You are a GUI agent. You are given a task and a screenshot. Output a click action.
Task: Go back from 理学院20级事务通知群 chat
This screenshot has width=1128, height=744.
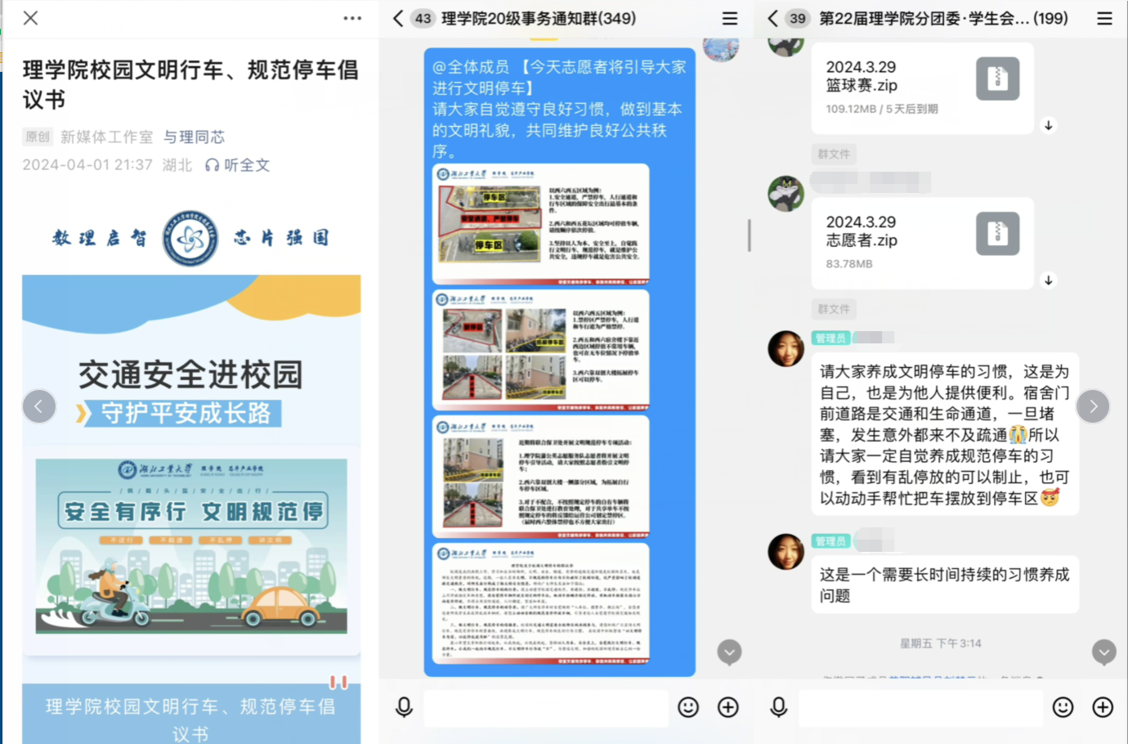click(398, 18)
